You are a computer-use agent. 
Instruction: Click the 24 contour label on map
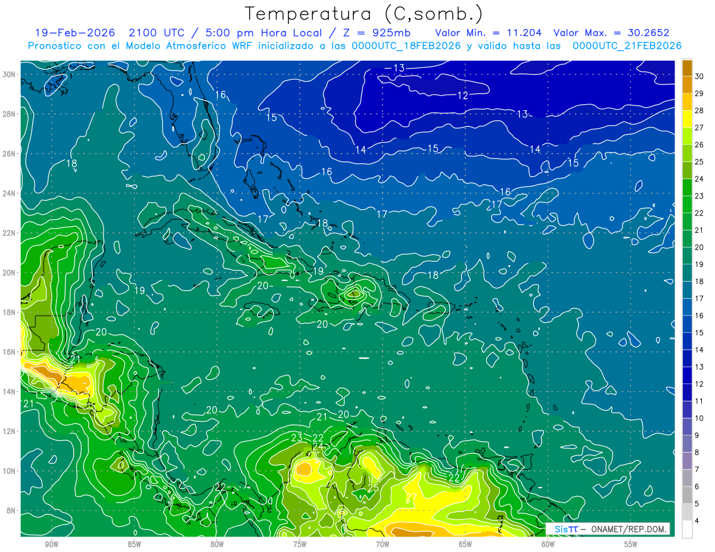[x=318, y=447]
